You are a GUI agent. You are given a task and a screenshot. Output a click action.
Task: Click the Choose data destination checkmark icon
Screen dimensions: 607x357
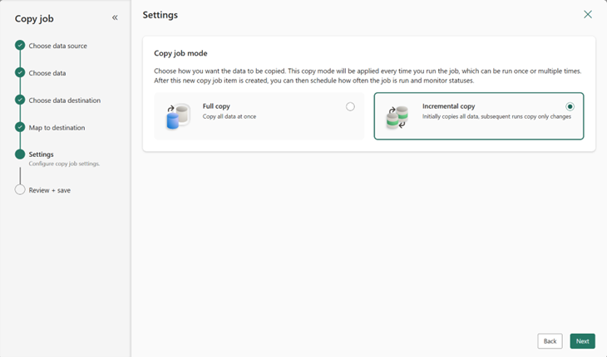(20, 100)
